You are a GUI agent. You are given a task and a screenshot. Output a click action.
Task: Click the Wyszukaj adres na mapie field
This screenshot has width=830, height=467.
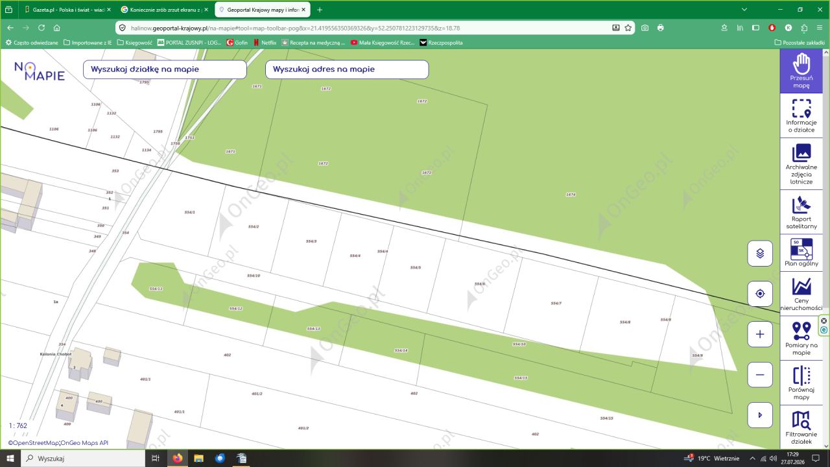347,69
